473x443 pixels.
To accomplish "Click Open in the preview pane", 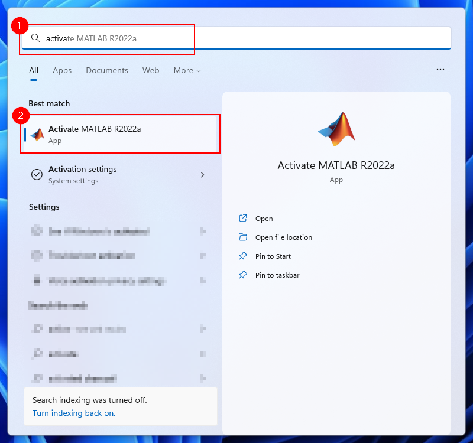I will click(x=264, y=219).
